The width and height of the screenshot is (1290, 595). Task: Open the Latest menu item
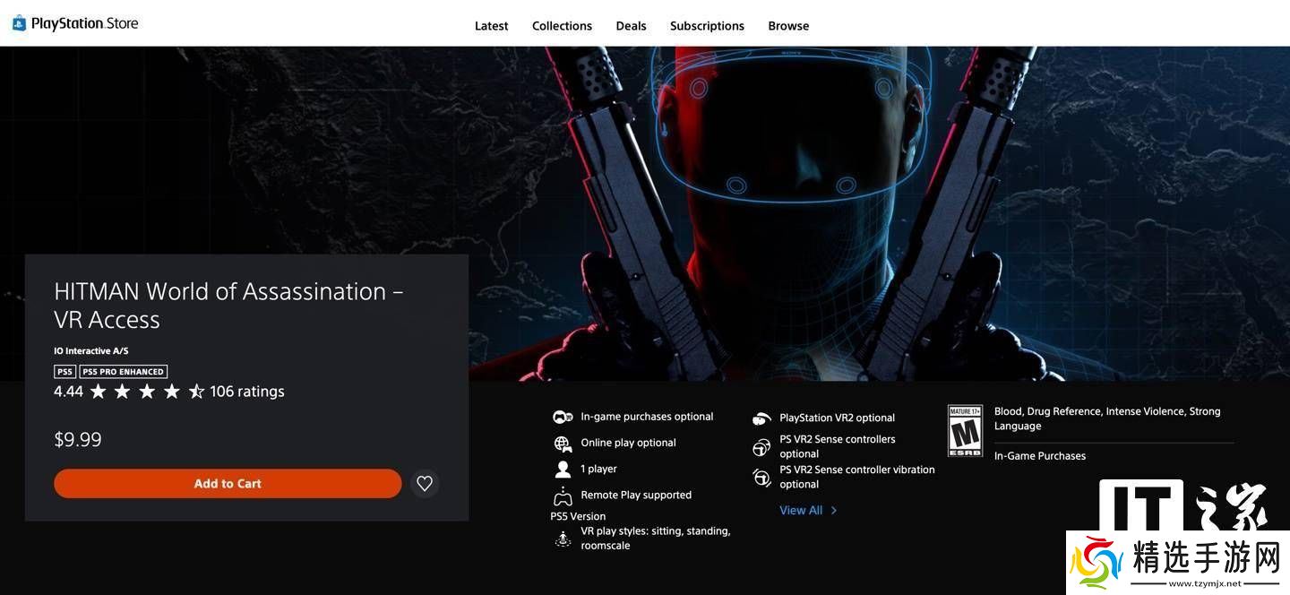click(491, 26)
